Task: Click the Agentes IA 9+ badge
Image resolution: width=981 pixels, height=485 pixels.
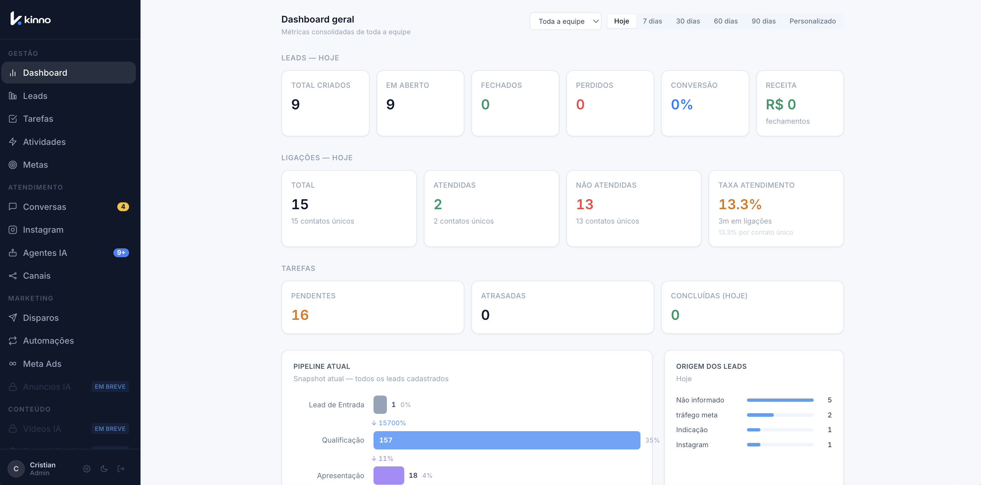Action: click(x=121, y=253)
